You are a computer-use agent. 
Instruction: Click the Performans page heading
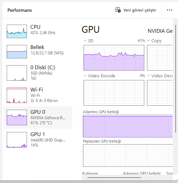click(20, 10)
